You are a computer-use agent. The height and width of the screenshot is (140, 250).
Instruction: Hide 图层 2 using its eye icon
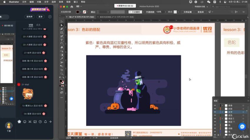tap(215, 118)
